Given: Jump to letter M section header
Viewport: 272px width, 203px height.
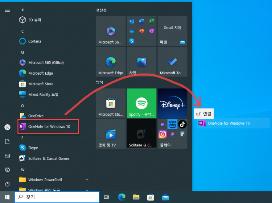Looking at the screenshot, I should [22, 53].
